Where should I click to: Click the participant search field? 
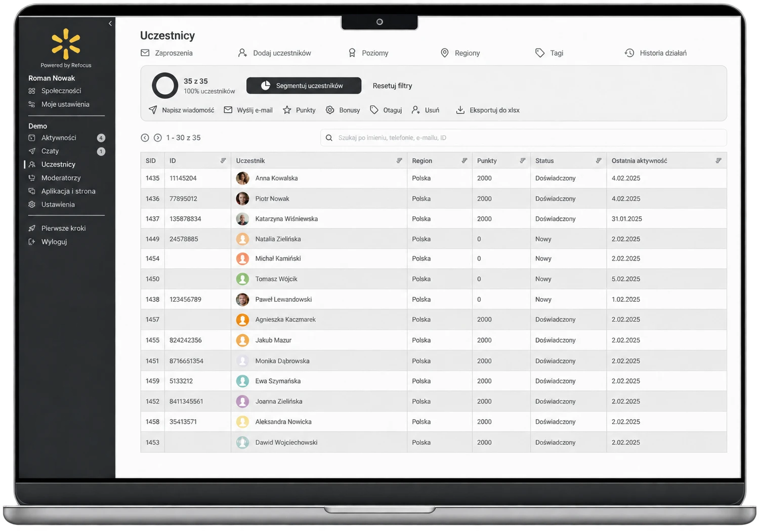pyautogui.click(x=523, y=138)
